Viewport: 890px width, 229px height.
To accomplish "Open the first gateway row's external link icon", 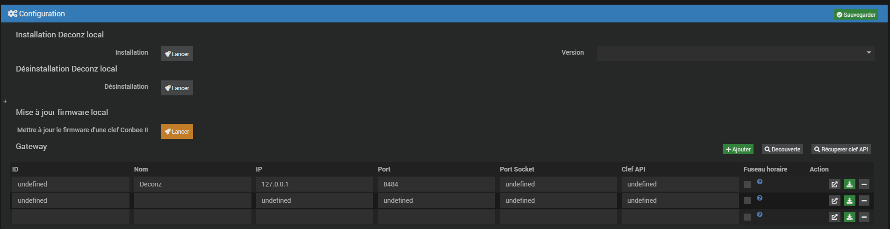I will click(834, 184).
